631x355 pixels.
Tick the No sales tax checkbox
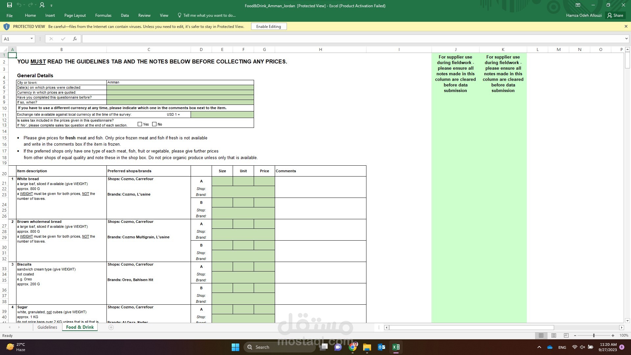click(x=154, y=124)
